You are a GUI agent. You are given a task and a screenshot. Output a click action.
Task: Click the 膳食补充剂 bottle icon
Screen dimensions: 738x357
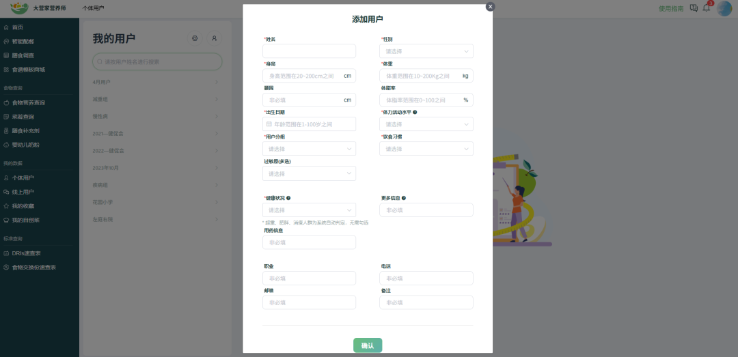pos(6,131)
